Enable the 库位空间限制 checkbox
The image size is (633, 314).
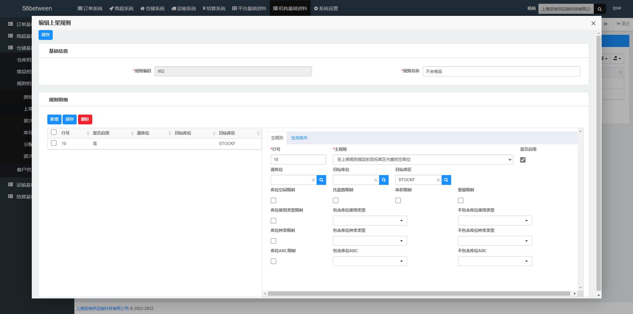point(273,200)
